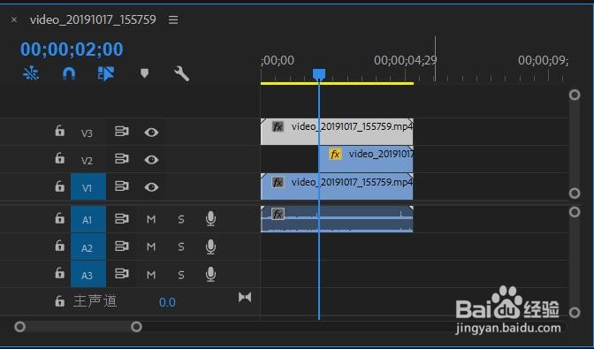Mute audio track A3
Viewport: 594px width, 349px height.
click(x=151, y=275)
